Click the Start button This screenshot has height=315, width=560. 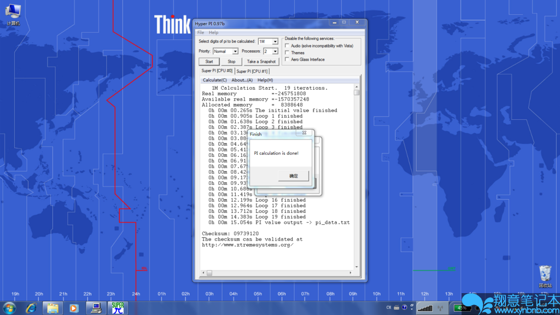tap(209, 61)
